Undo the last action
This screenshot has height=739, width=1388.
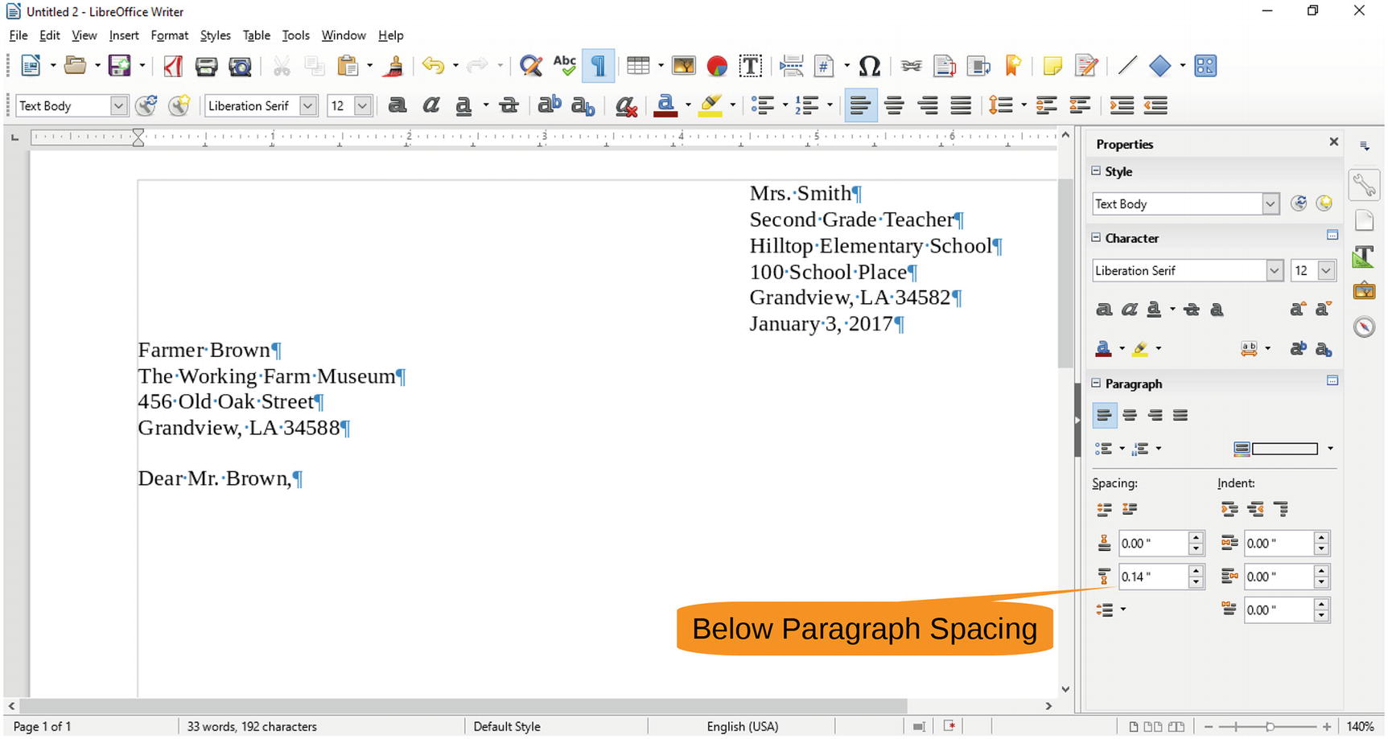[x=433, y=66]
